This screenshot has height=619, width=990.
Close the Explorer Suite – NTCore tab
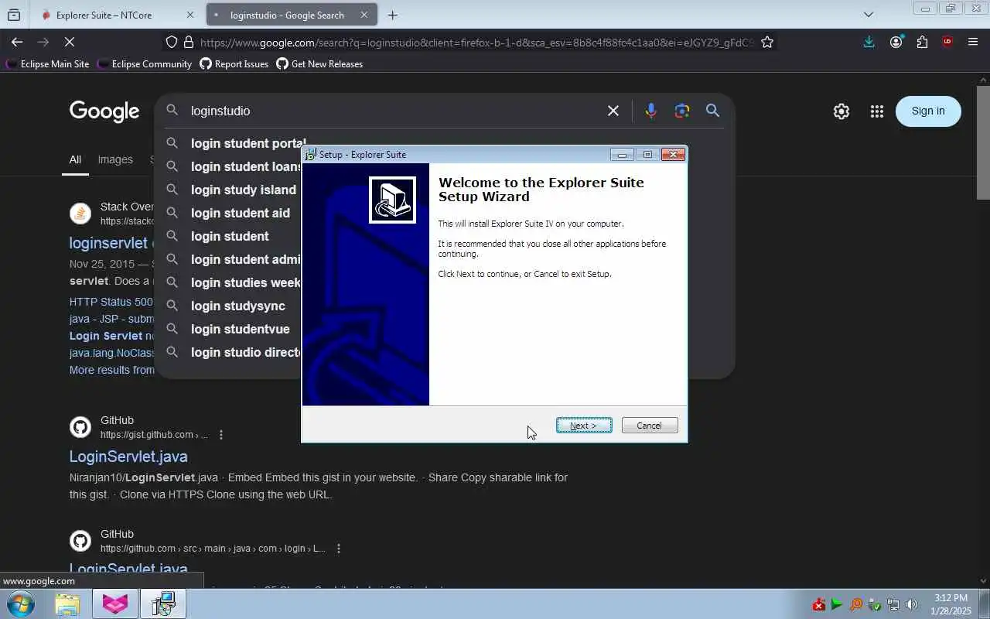(190, 15)
